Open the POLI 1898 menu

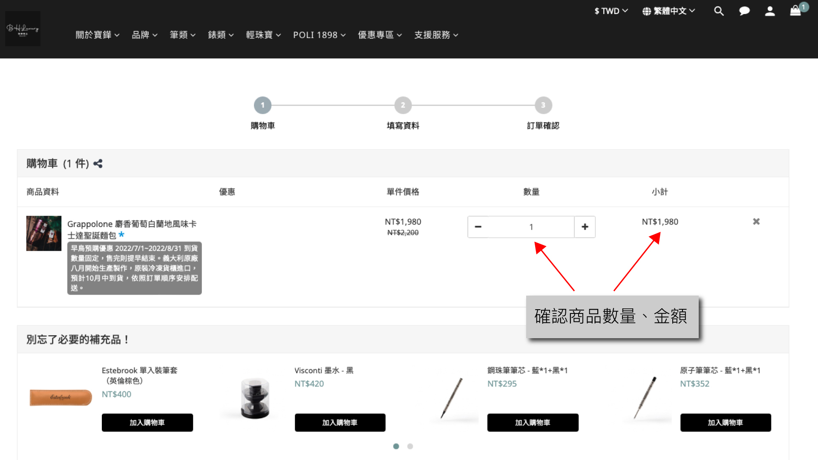click(x=319, y=35)
